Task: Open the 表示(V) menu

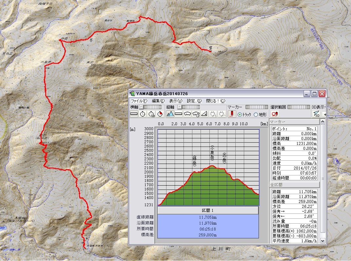Action: point(176,101)
